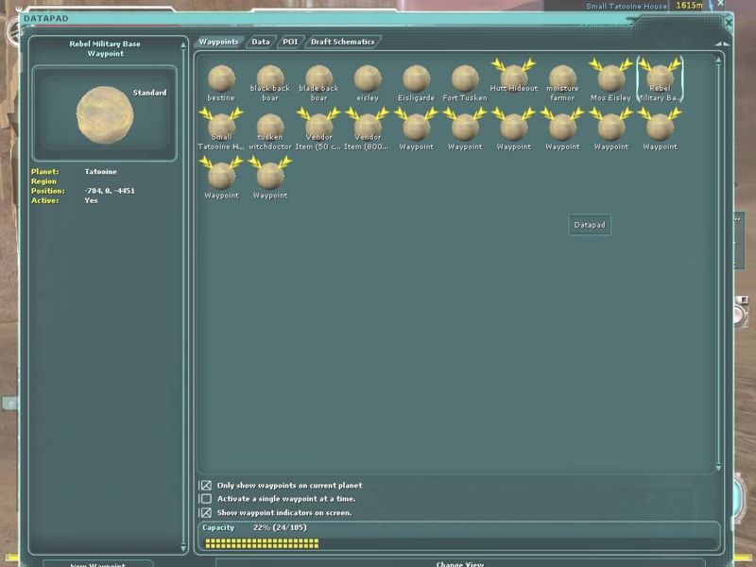Choose the Eisligarde waypoint icon
Image resolution: width=756 pixels, height=567 pixels.
(x=416, y=78)
